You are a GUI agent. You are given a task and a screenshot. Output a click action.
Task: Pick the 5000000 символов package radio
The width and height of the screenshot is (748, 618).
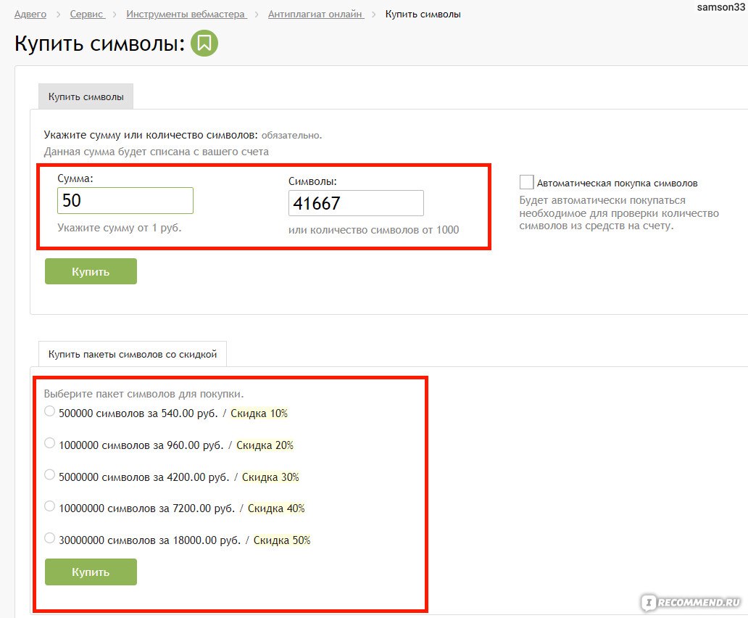click(x=49, y=475)
